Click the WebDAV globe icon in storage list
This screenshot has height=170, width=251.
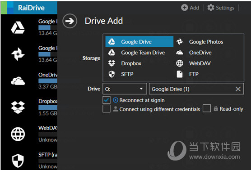pyautogui.click(x=180, y=63)
